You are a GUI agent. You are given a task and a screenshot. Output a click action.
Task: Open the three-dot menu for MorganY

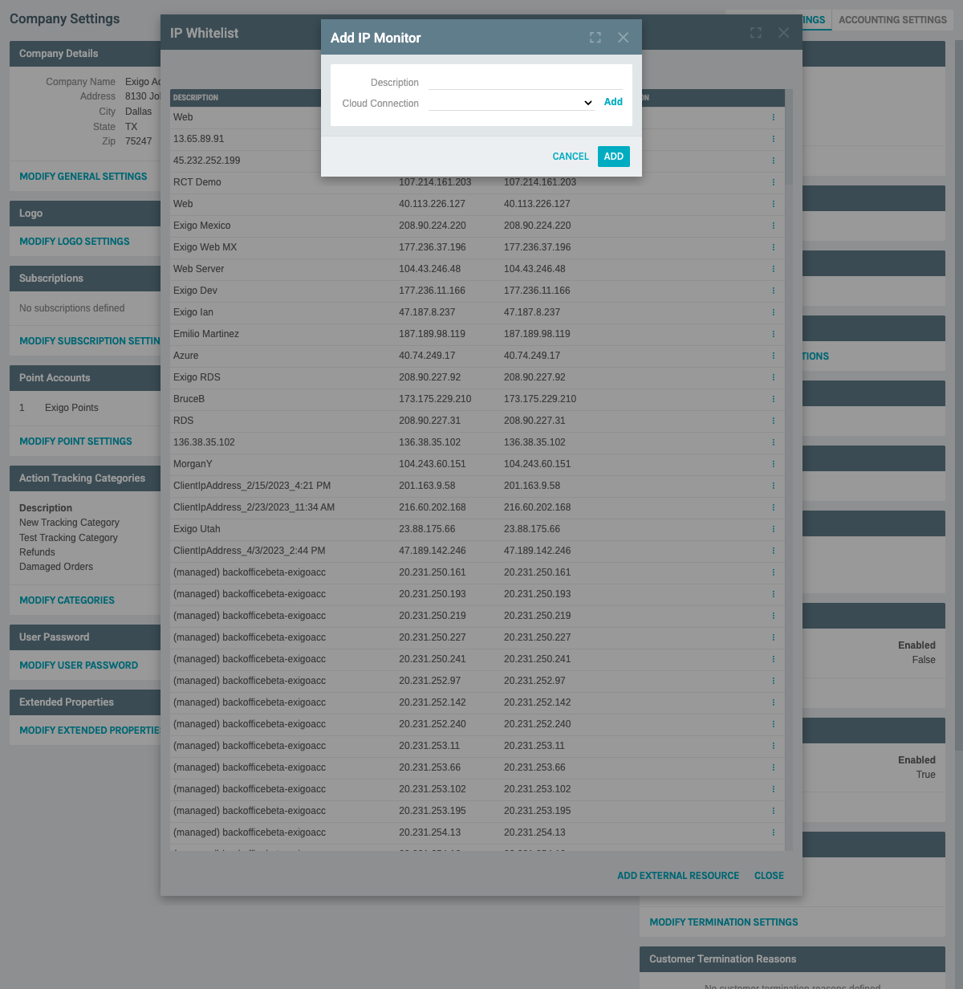pyautogui.click(x=773, y=464)
